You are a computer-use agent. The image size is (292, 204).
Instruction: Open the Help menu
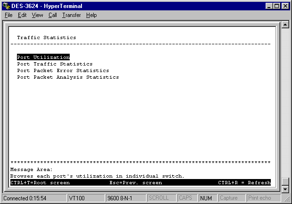(x=91, y=15)
